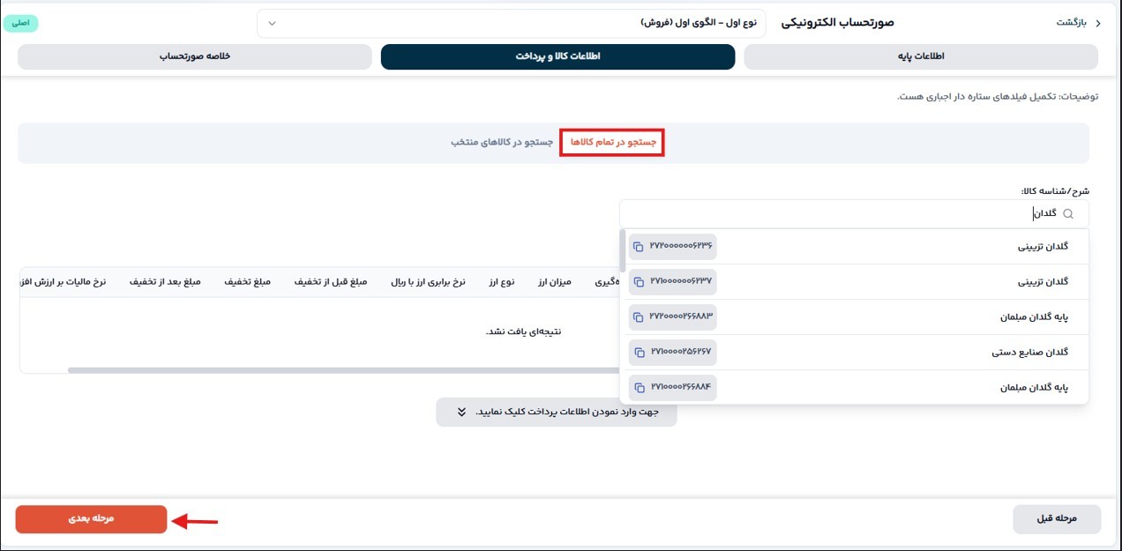Copy product ID 2710000006237

640,281
